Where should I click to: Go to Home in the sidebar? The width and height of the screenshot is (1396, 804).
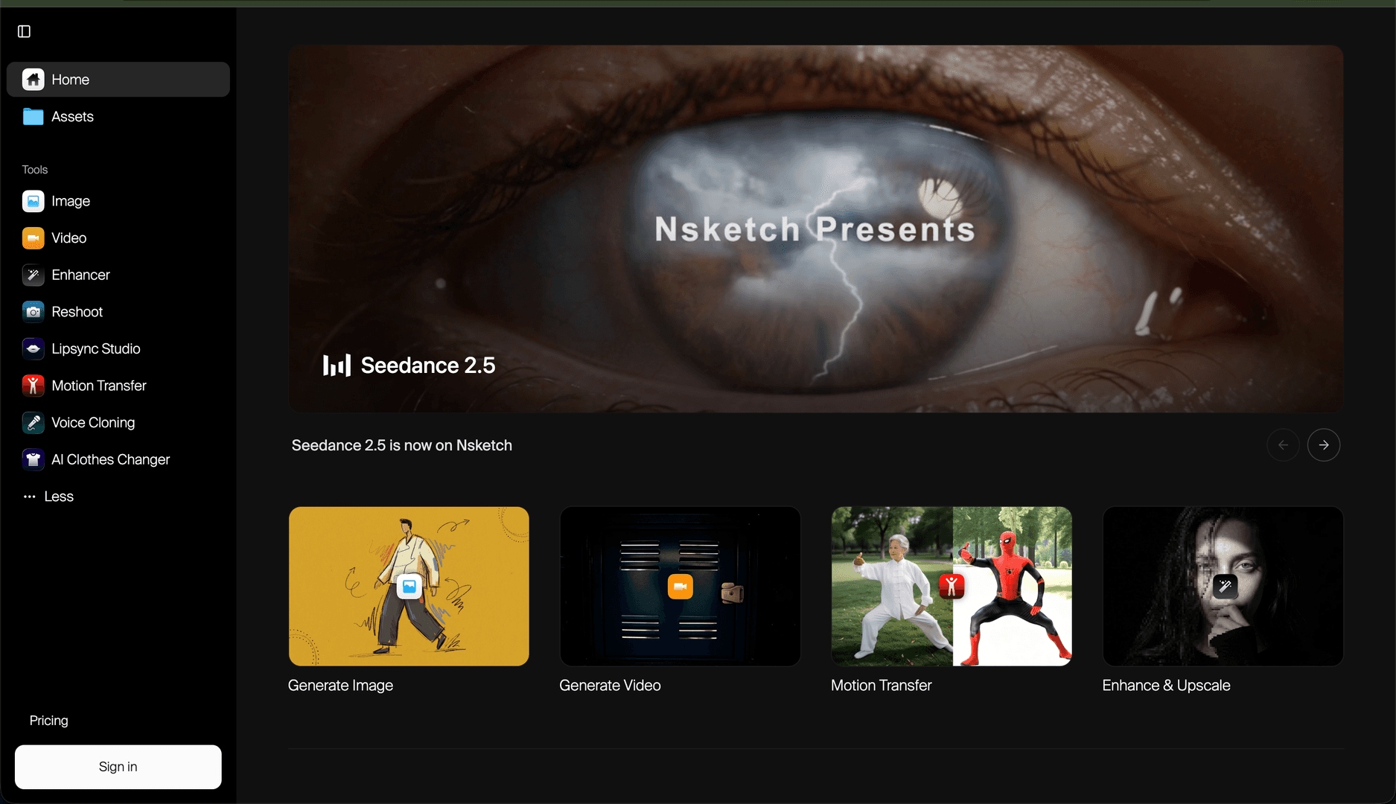[118, 80]
